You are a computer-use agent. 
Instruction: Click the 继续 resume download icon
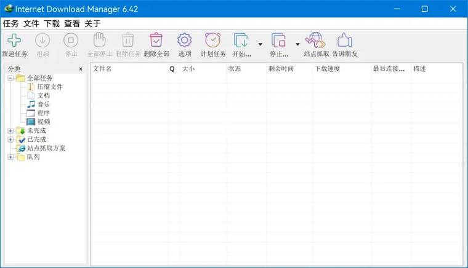coord(42,40)
